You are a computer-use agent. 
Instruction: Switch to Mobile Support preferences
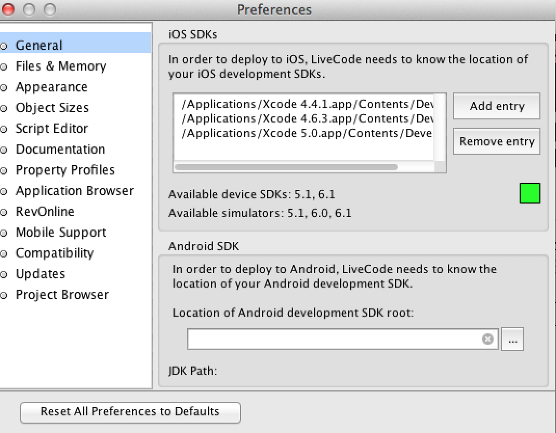click(61, 232)
